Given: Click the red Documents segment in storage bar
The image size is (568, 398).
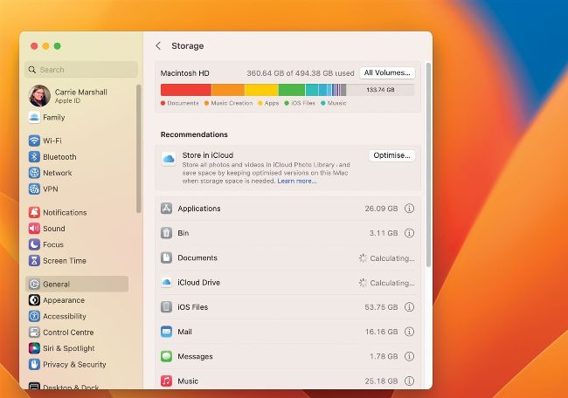Looking at the screenshot, I should pos(185,90).
